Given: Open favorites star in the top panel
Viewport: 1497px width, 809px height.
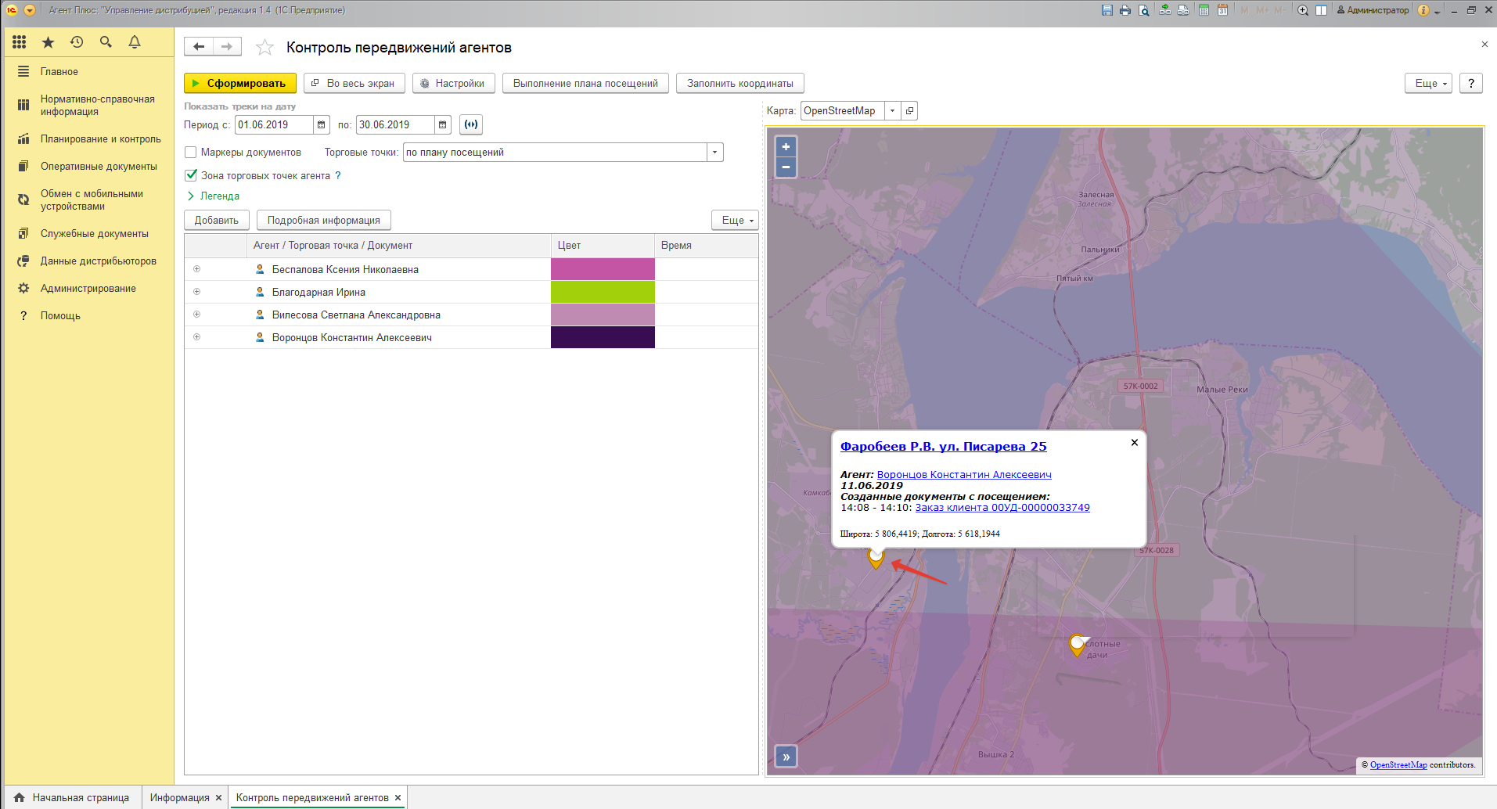Looking at the screenshot, I should tap(48, 42).
